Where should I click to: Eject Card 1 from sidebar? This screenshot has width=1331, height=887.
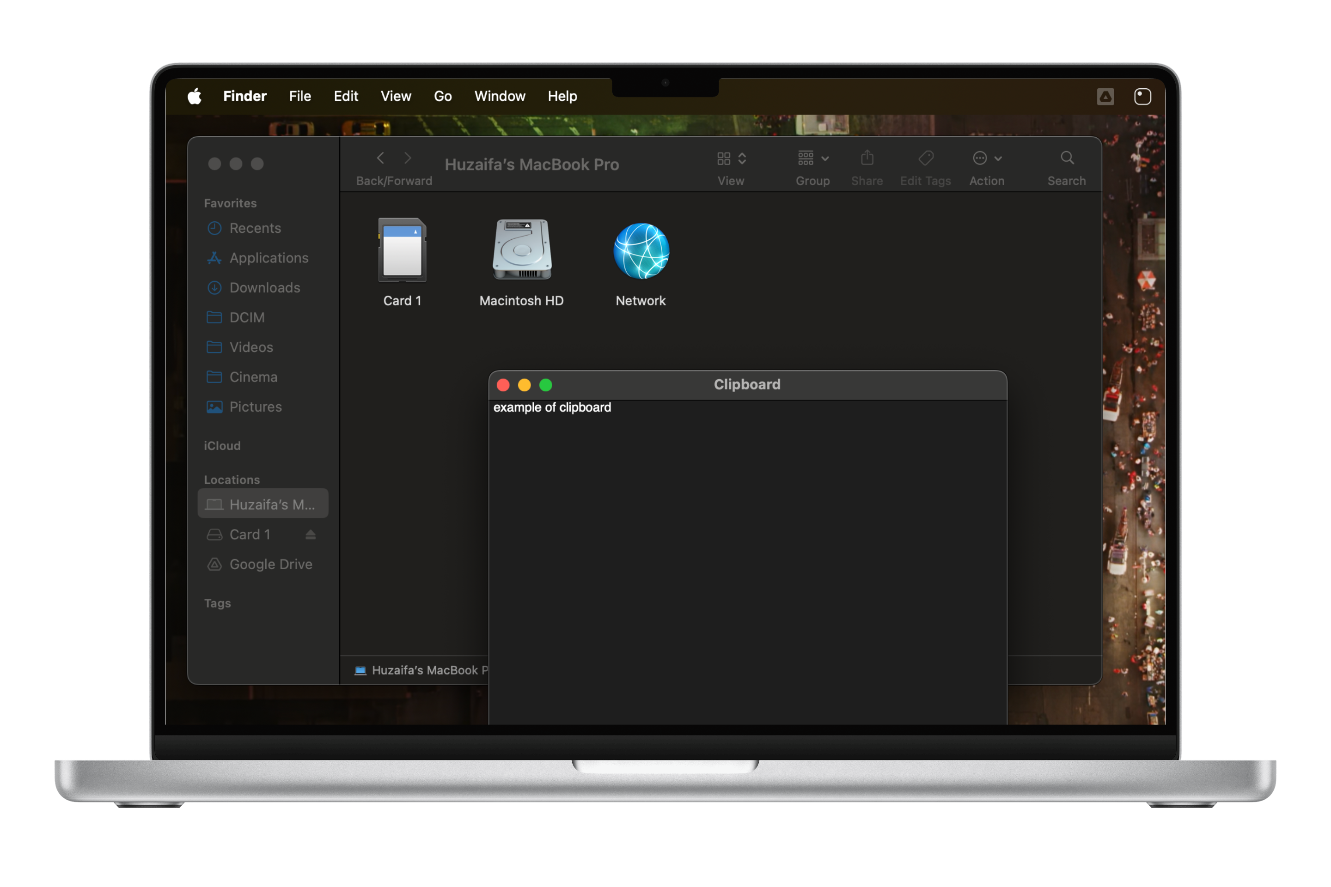(x=310, y=534)
